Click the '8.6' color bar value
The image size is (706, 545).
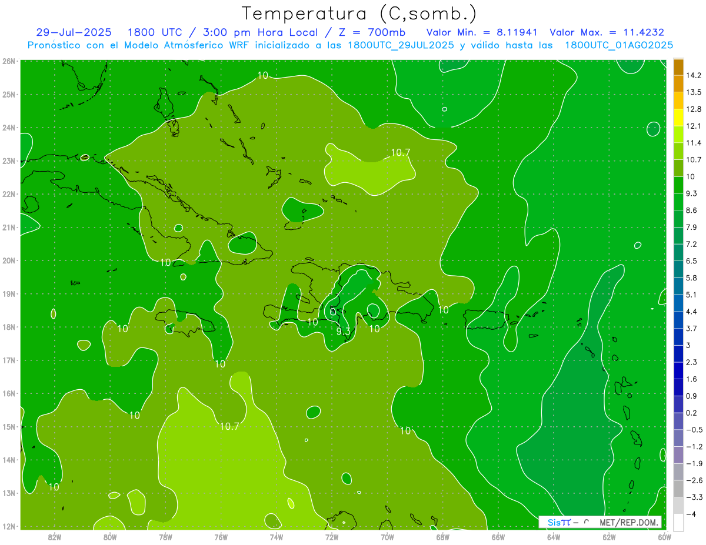tap(692, 210)
